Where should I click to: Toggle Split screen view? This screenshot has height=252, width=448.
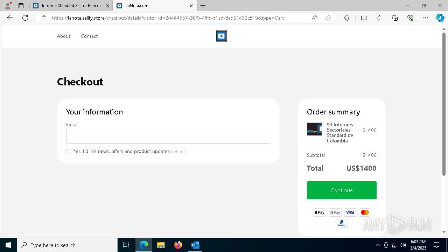[364, 18]
